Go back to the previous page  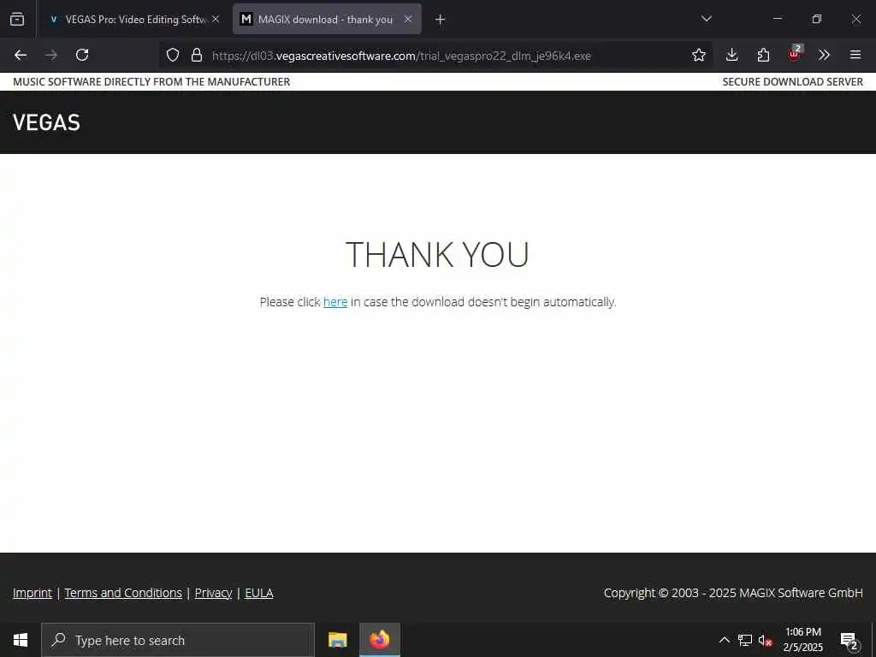pyautogui.click(x=21, y=55)
